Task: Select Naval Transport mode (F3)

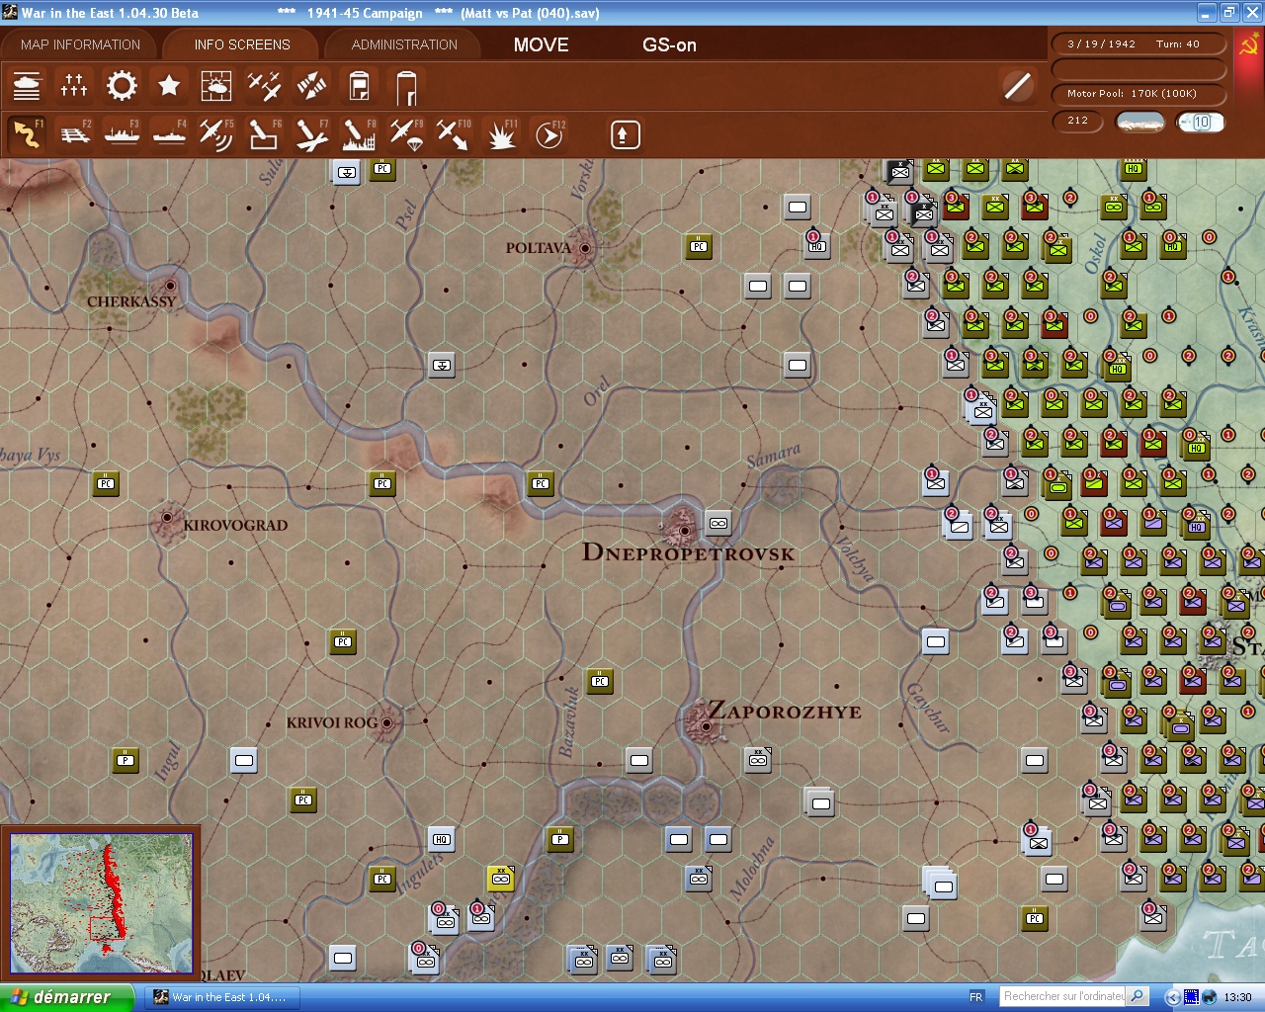Action: (x=122, y=134)
